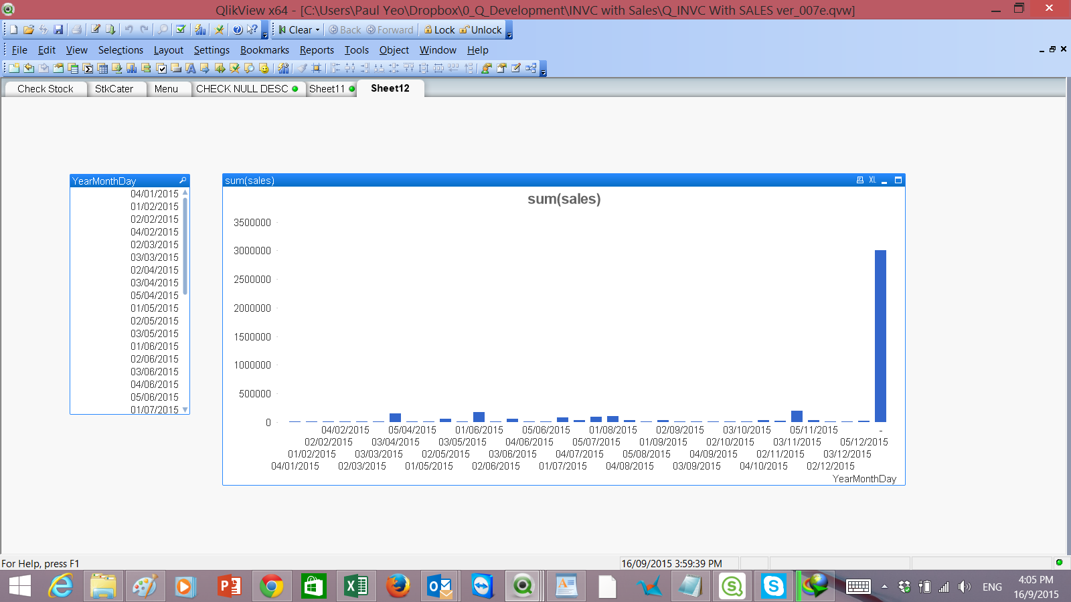Click the Time Chart wizard icon
Screen dimensions: 1071x602
coord(283,68)
